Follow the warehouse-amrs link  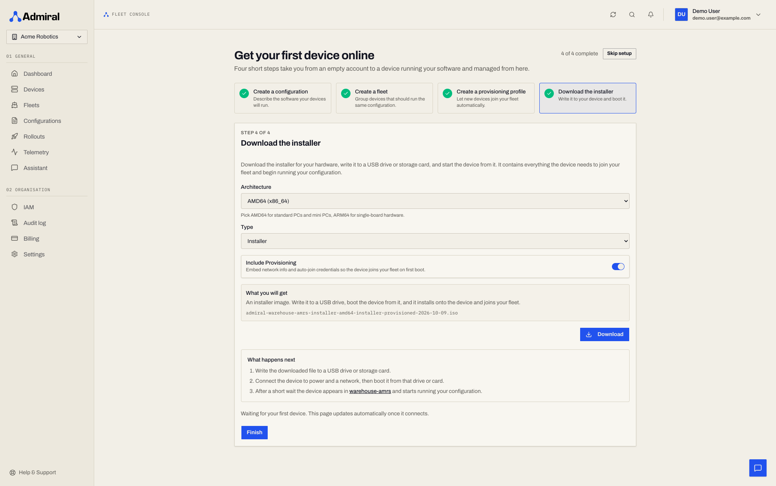370,391
